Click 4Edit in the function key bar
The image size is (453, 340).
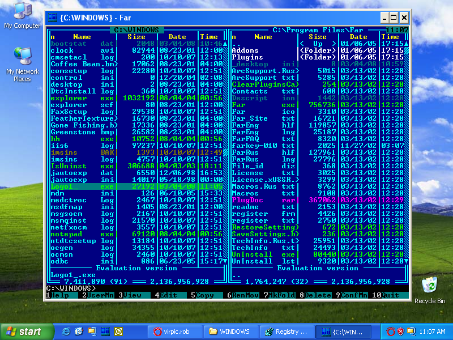171,295
